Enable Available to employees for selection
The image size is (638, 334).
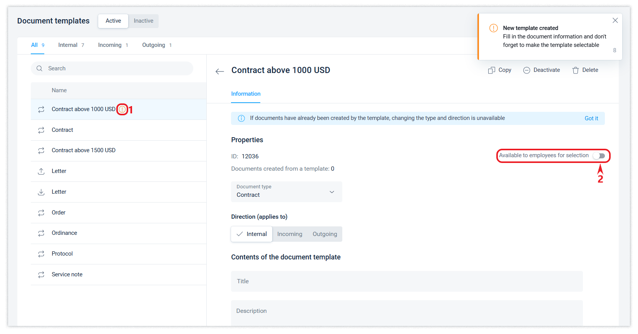click(599, 156)
